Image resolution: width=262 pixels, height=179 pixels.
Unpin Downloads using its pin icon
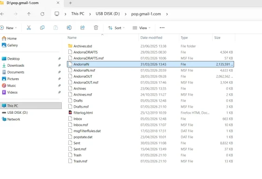point(59,65)
